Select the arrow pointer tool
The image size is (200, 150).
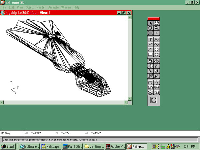point(150,23)
